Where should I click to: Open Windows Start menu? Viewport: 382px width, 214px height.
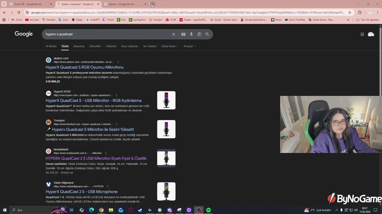(x=5, y=210)
